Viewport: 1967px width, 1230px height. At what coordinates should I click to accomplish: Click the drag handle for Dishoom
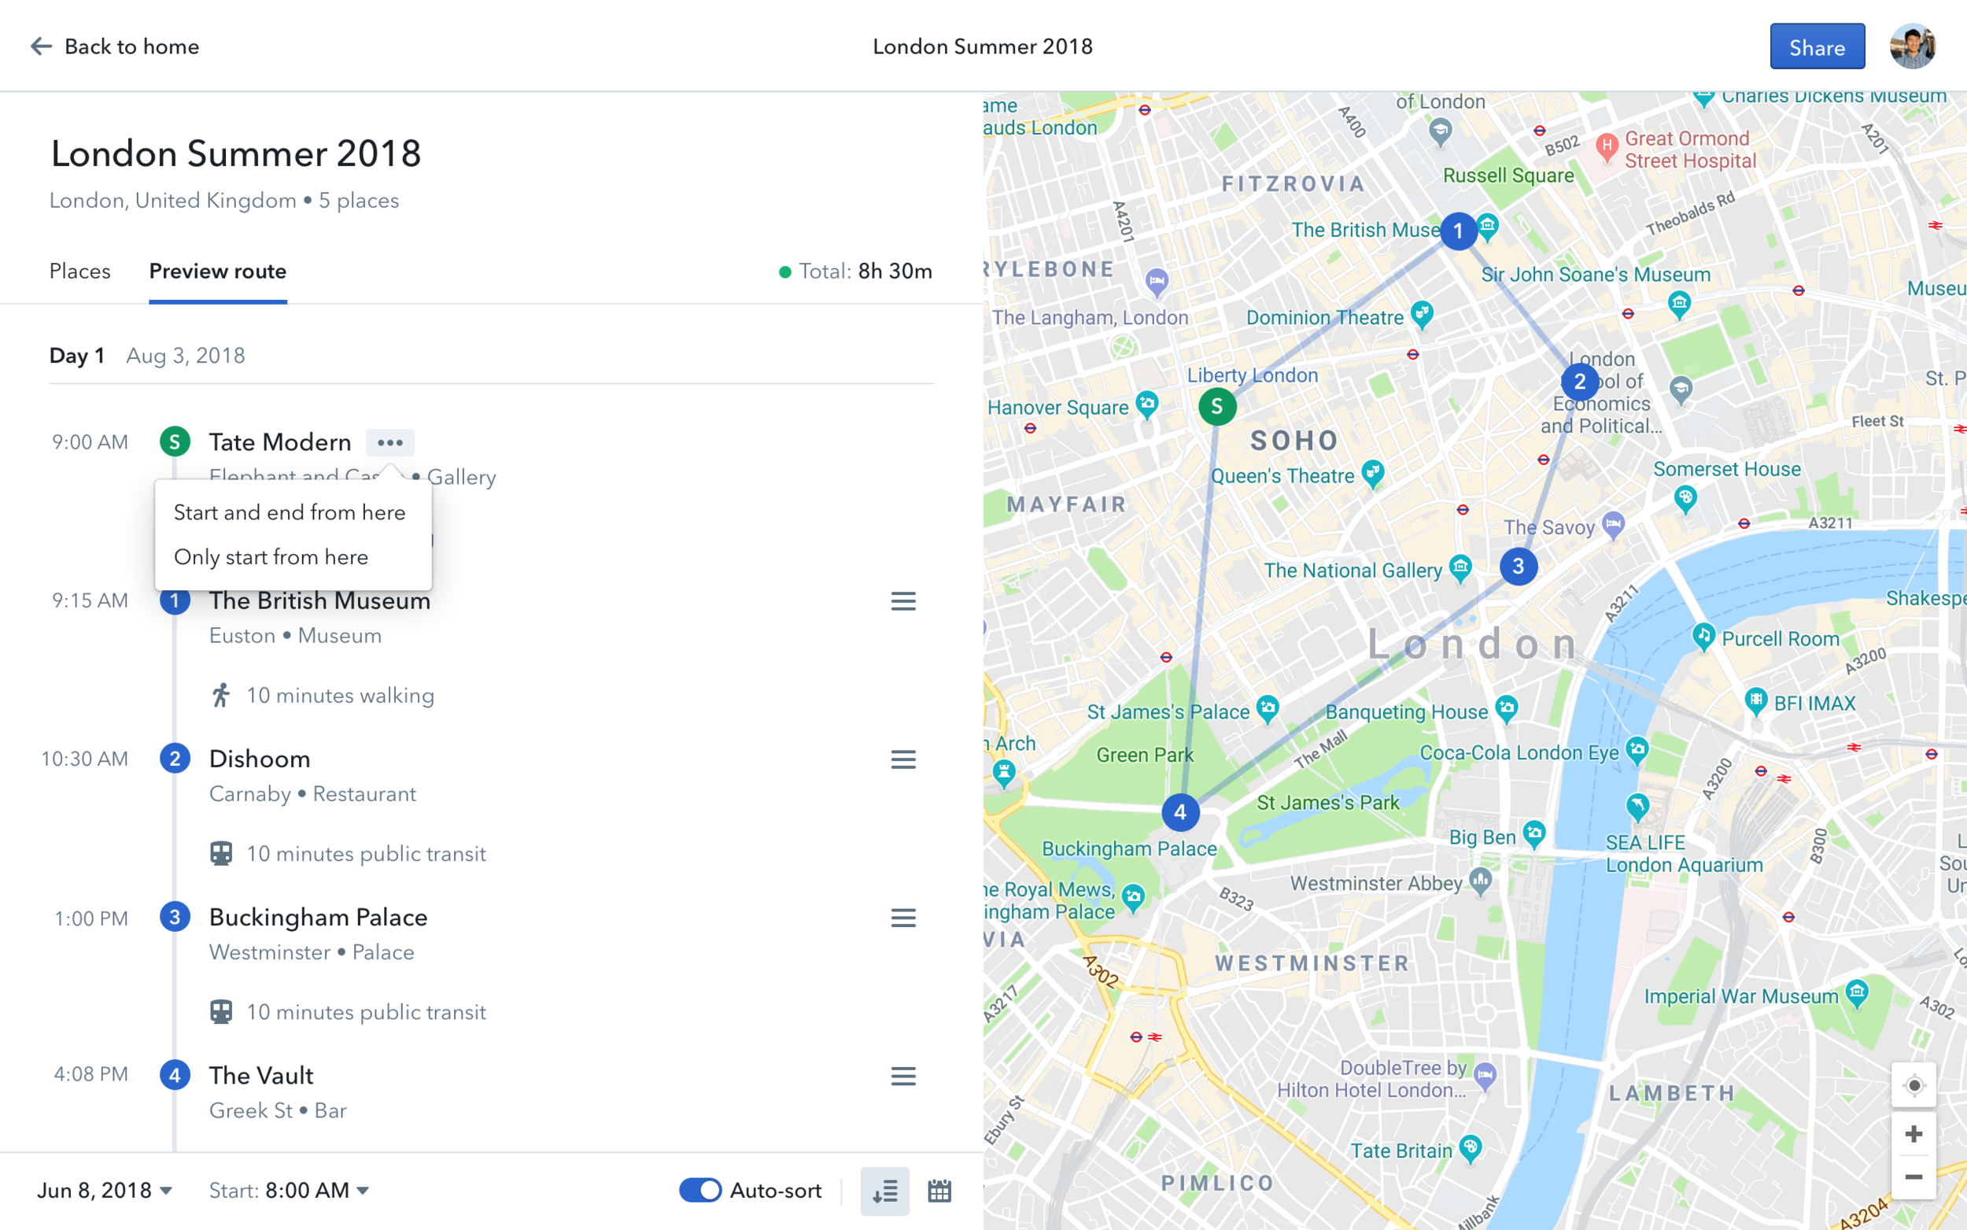902,759
